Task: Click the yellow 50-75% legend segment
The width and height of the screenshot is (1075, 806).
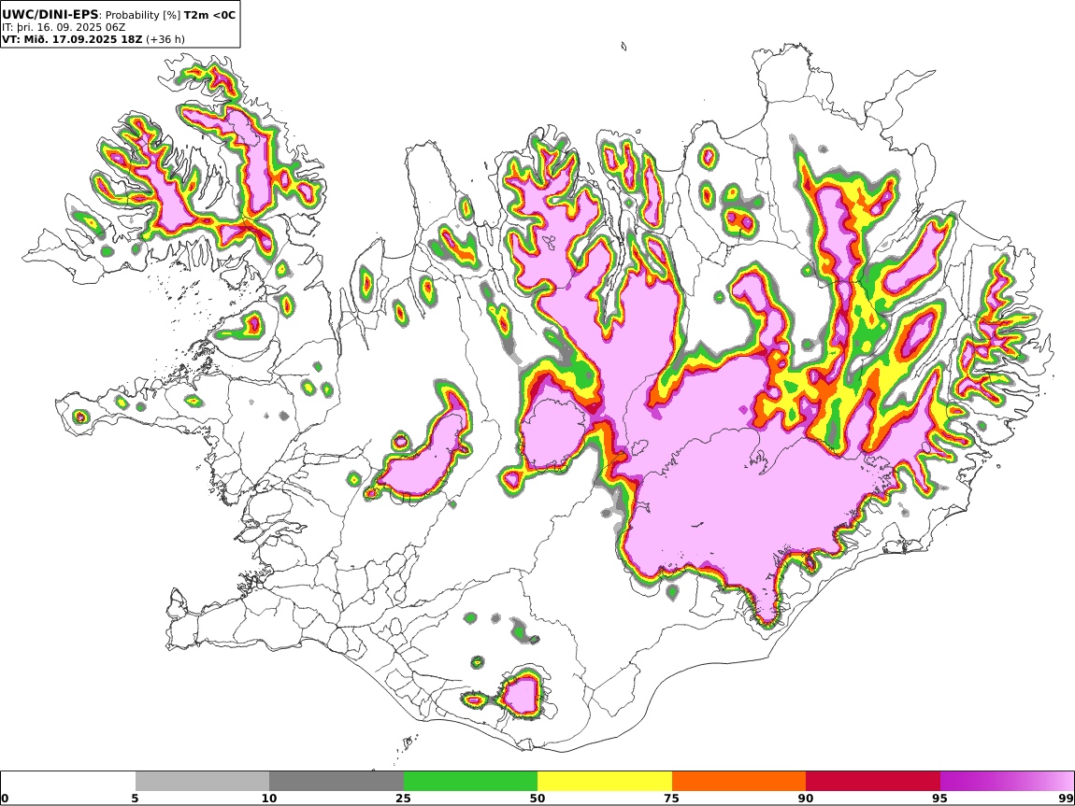Action: click(605, 782)
